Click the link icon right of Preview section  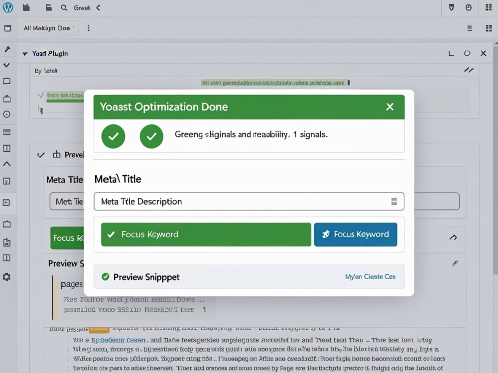(455, 263)
